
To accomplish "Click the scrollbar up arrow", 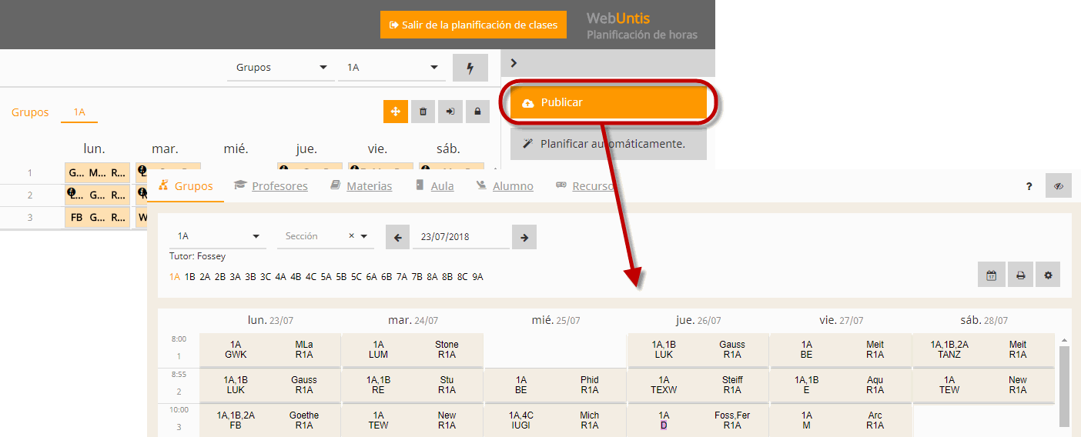I will (x=1065, y=340).
